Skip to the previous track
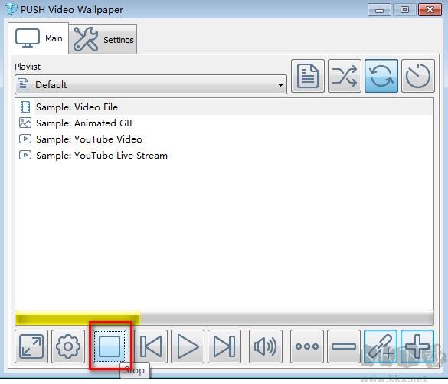Image resolution: width=448 pixels, height=384 pixels. pyautogui.click(x=151, y=346)
